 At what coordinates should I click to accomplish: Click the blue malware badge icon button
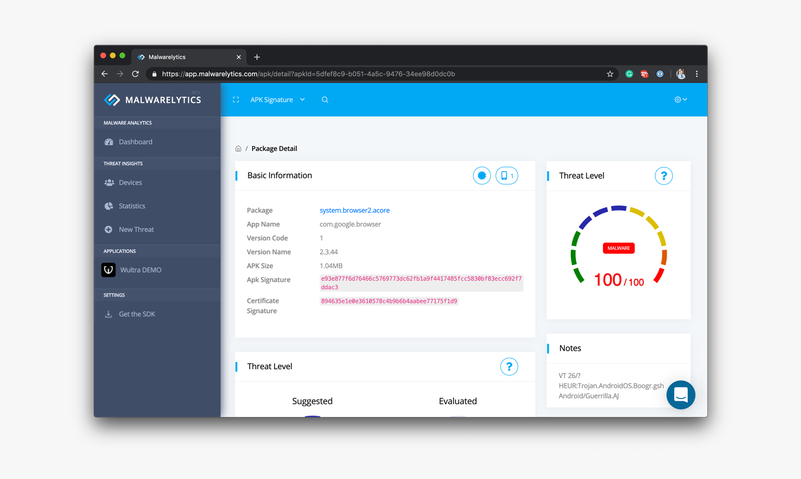tap(482, 176)
